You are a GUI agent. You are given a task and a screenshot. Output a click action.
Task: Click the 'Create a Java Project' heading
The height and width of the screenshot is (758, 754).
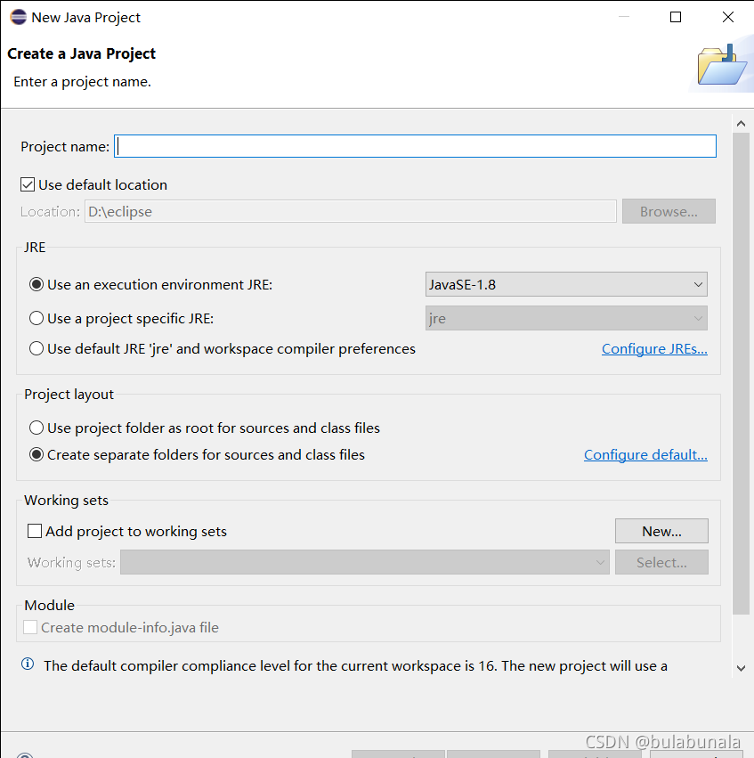[81, 53]
